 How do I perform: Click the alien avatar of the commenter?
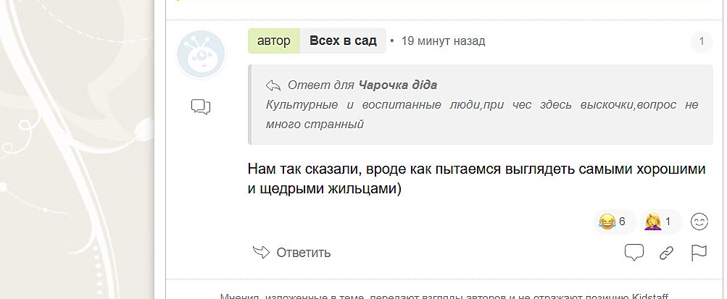point(201,54)
